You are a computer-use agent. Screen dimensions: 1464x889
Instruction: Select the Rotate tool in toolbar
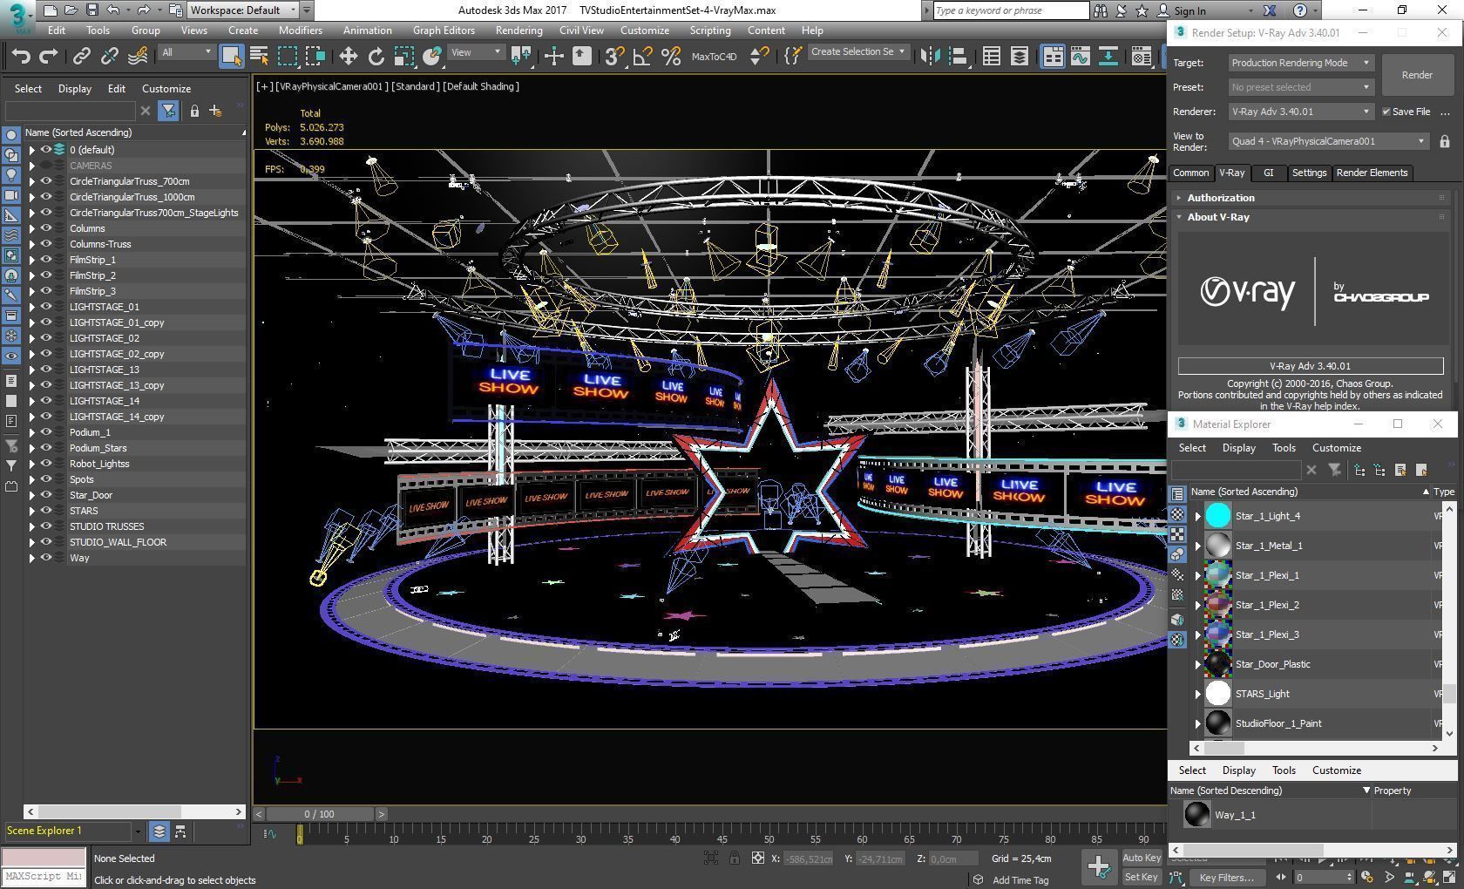[x=376, y=57]
